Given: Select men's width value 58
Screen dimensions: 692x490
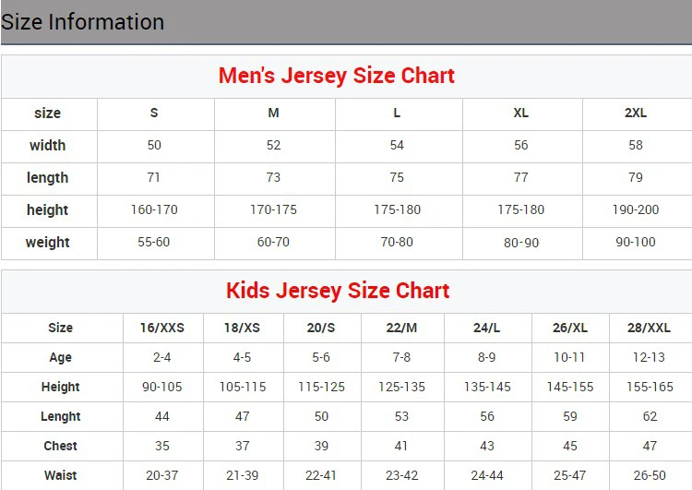Looking at the screenshot, I should tap(636, 145).
